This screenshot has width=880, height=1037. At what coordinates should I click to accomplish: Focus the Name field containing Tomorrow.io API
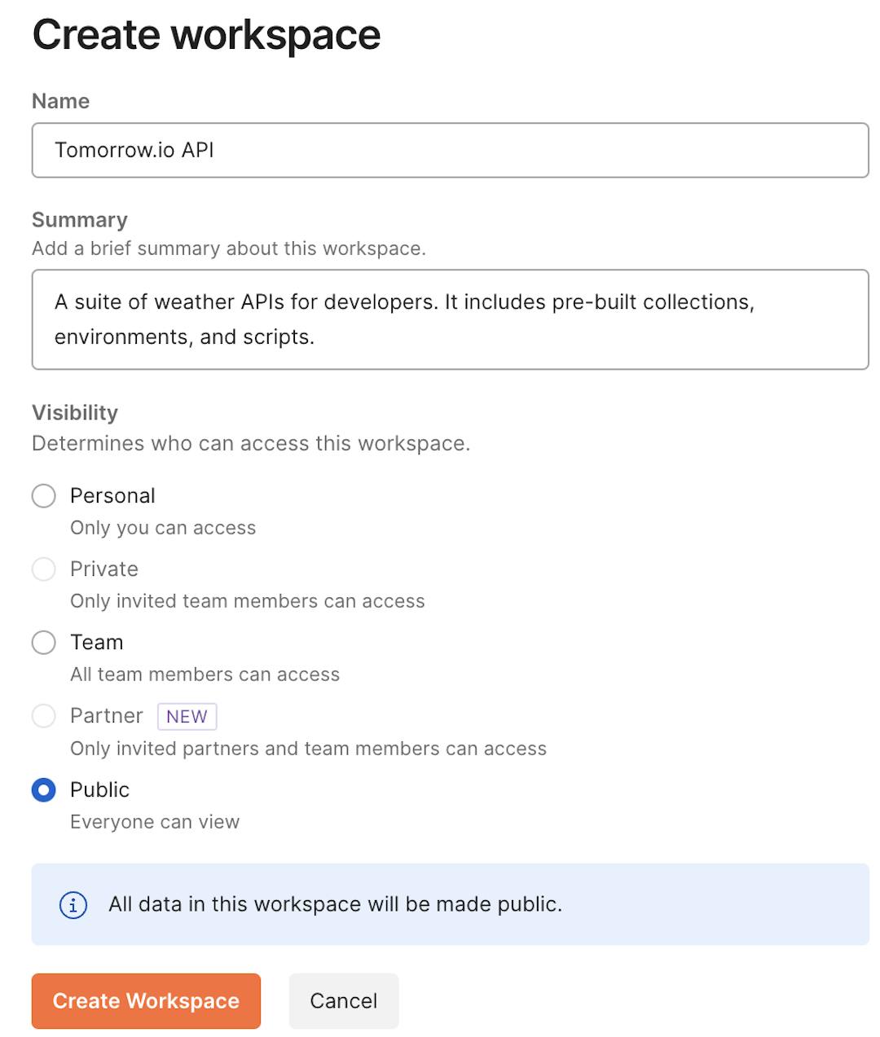point(450,150)
